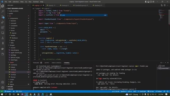This screenshot has height=96, width=170.
Task: Open Remote Explorer in activity bar
Action: pos(3,33)
